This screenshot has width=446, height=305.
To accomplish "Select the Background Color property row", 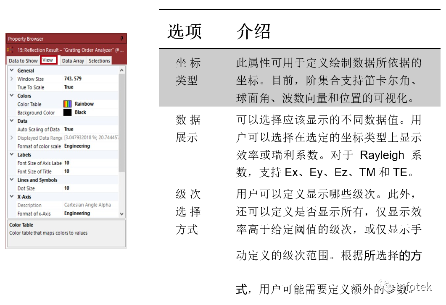I will 63,112.
